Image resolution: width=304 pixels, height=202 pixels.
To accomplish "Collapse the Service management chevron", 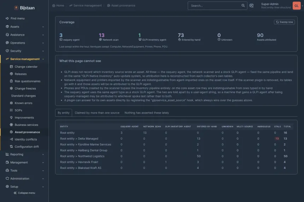I will [x=43, y=59].
